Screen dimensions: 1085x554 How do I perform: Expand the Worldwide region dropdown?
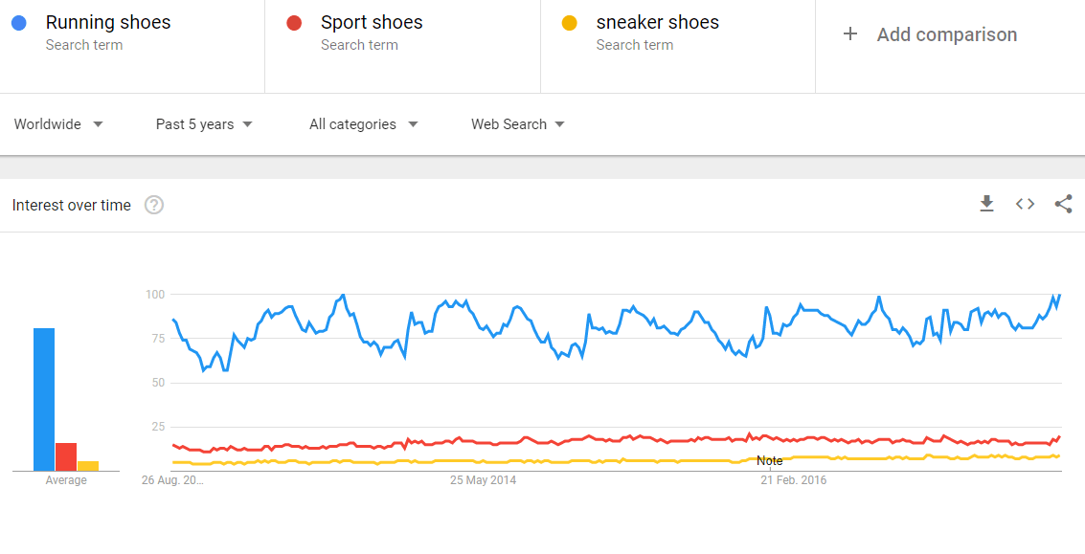[x=58, y=124]
